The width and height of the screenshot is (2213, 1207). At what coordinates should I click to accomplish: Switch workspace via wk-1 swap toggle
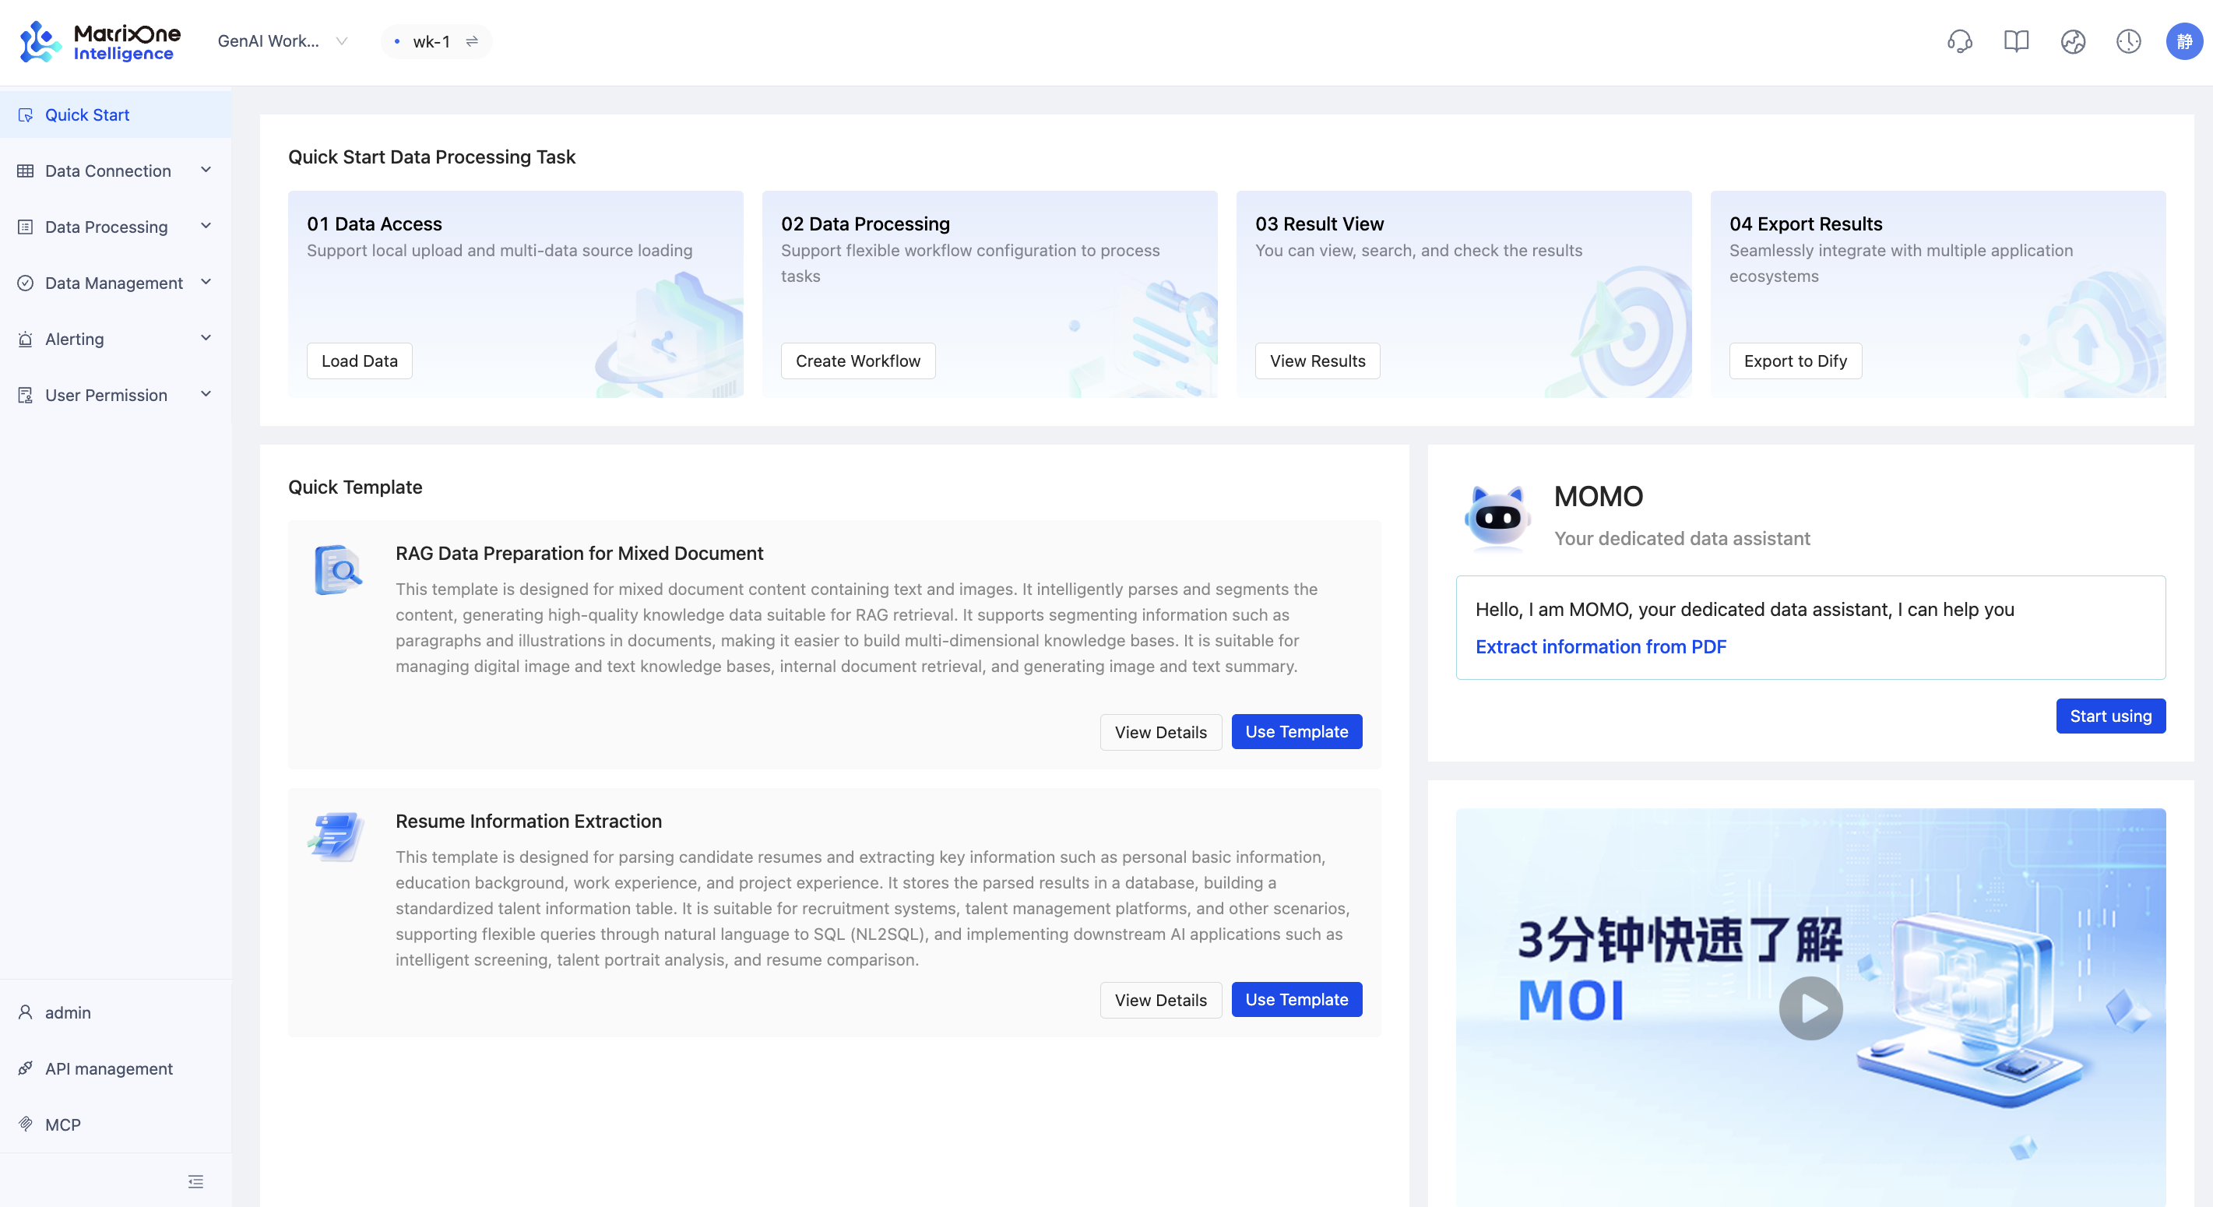[472, 41]
